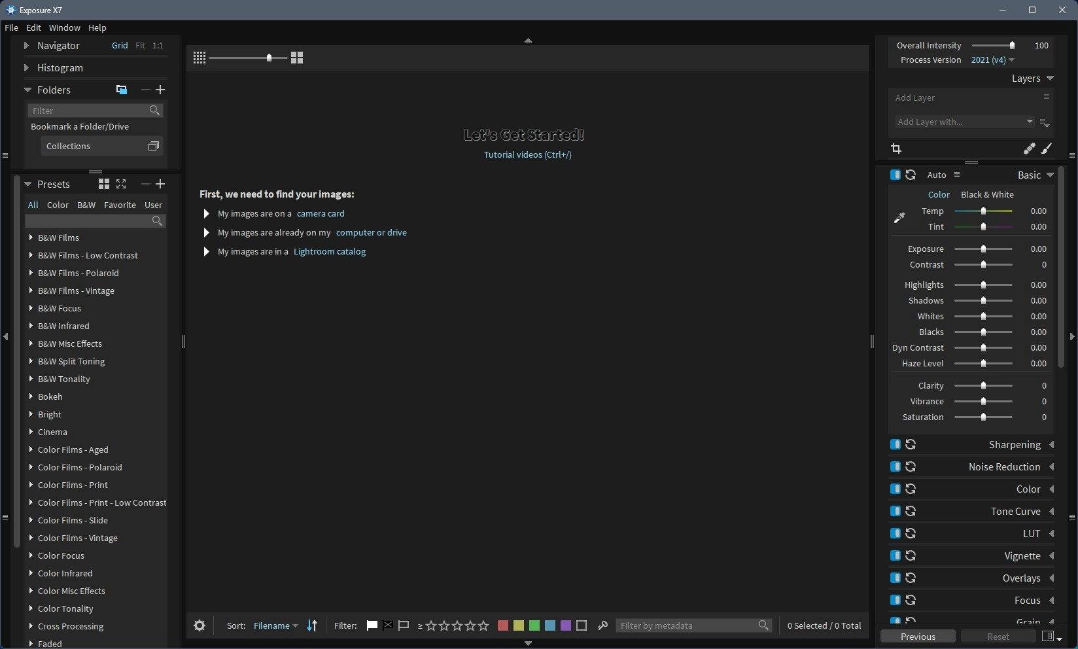Click the Collections stack icon
Viewport: 1078px width, 649px height.
[154, 146]
